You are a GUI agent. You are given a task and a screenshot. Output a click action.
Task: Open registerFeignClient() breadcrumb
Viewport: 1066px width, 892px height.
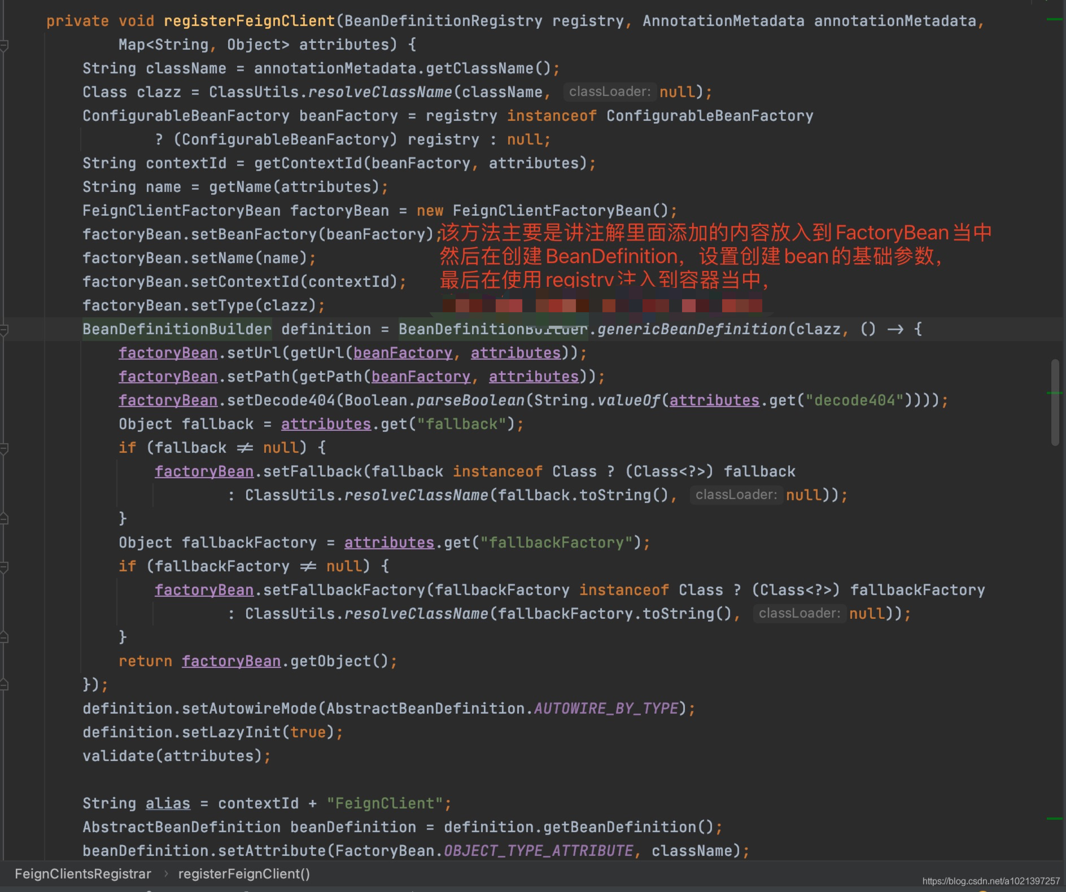point(244,874)
